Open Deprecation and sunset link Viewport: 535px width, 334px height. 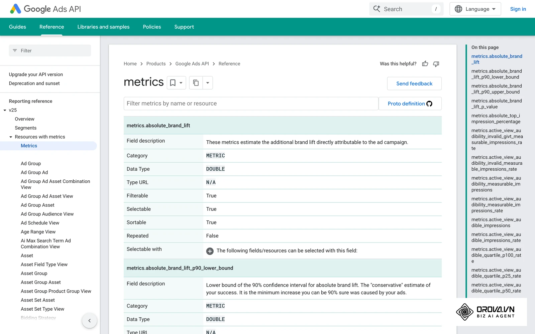click(34, 83)
